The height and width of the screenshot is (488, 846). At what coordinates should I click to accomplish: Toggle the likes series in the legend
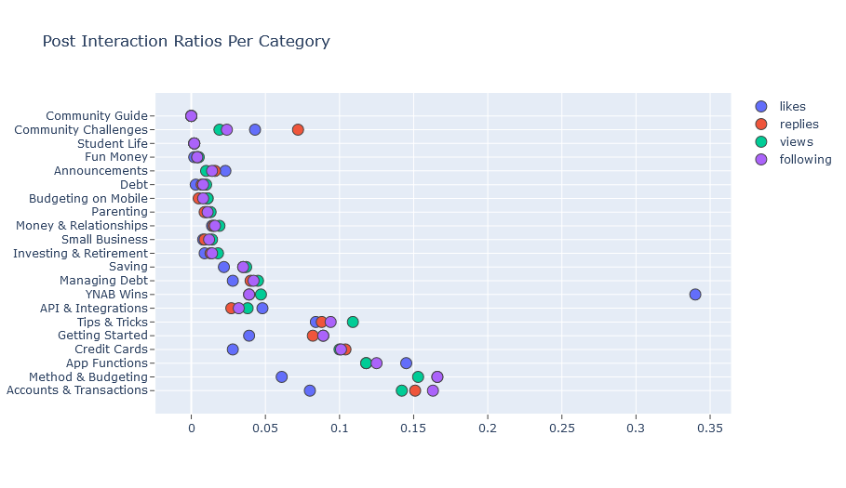[792, 106]
